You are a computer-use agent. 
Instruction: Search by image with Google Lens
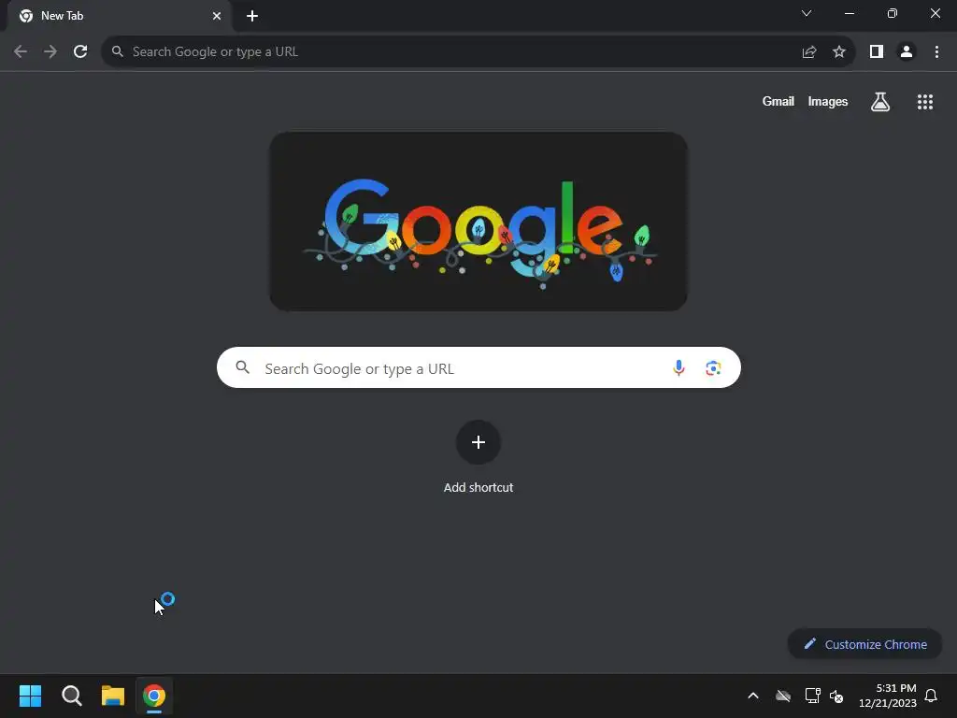(x=713, y=367)
